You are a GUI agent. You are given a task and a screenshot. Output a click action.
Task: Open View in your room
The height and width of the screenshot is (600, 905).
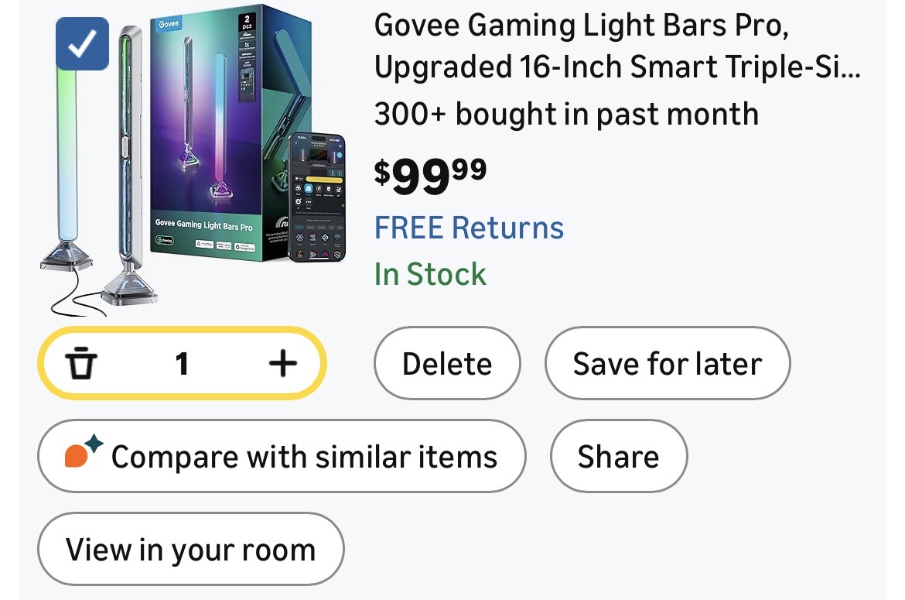click(x=190, y=550)
